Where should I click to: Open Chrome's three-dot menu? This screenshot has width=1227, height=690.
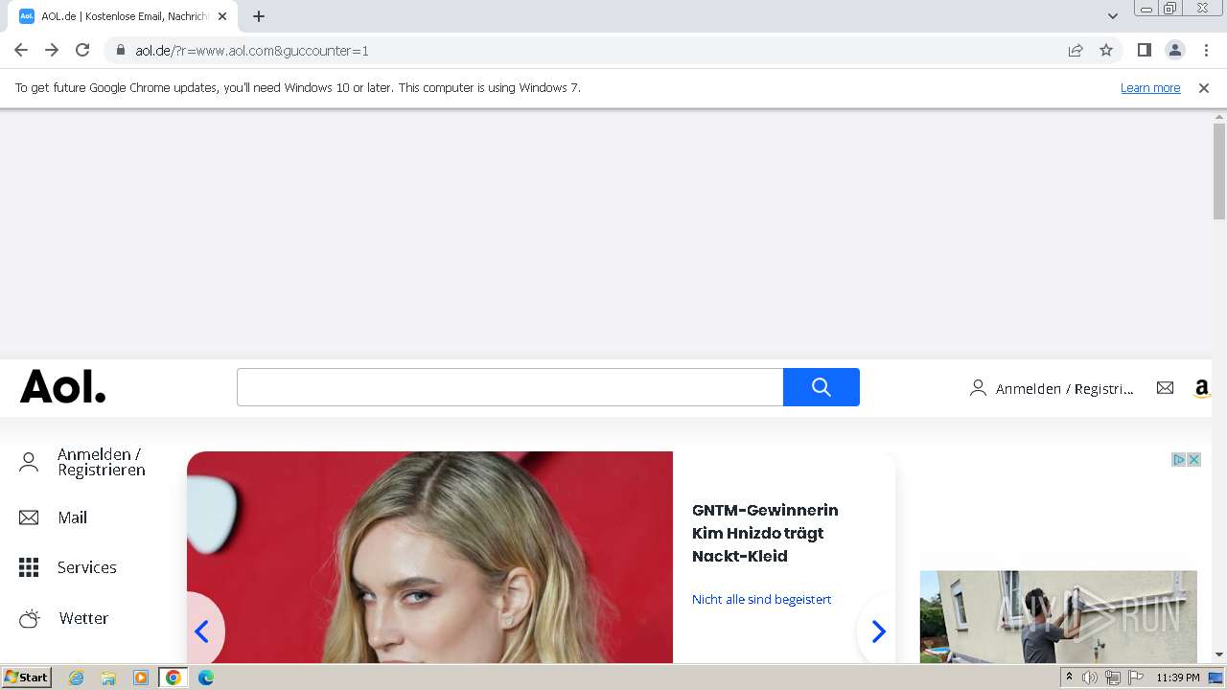click(1206, 50)
